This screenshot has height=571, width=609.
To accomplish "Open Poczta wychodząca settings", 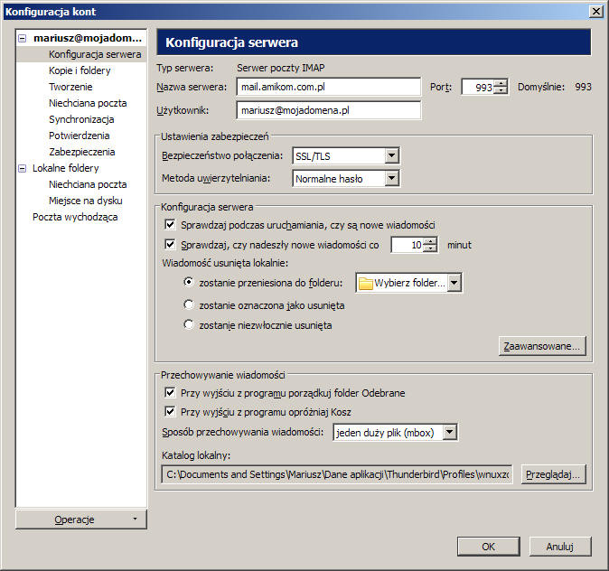I will click(x=75, y=217).
